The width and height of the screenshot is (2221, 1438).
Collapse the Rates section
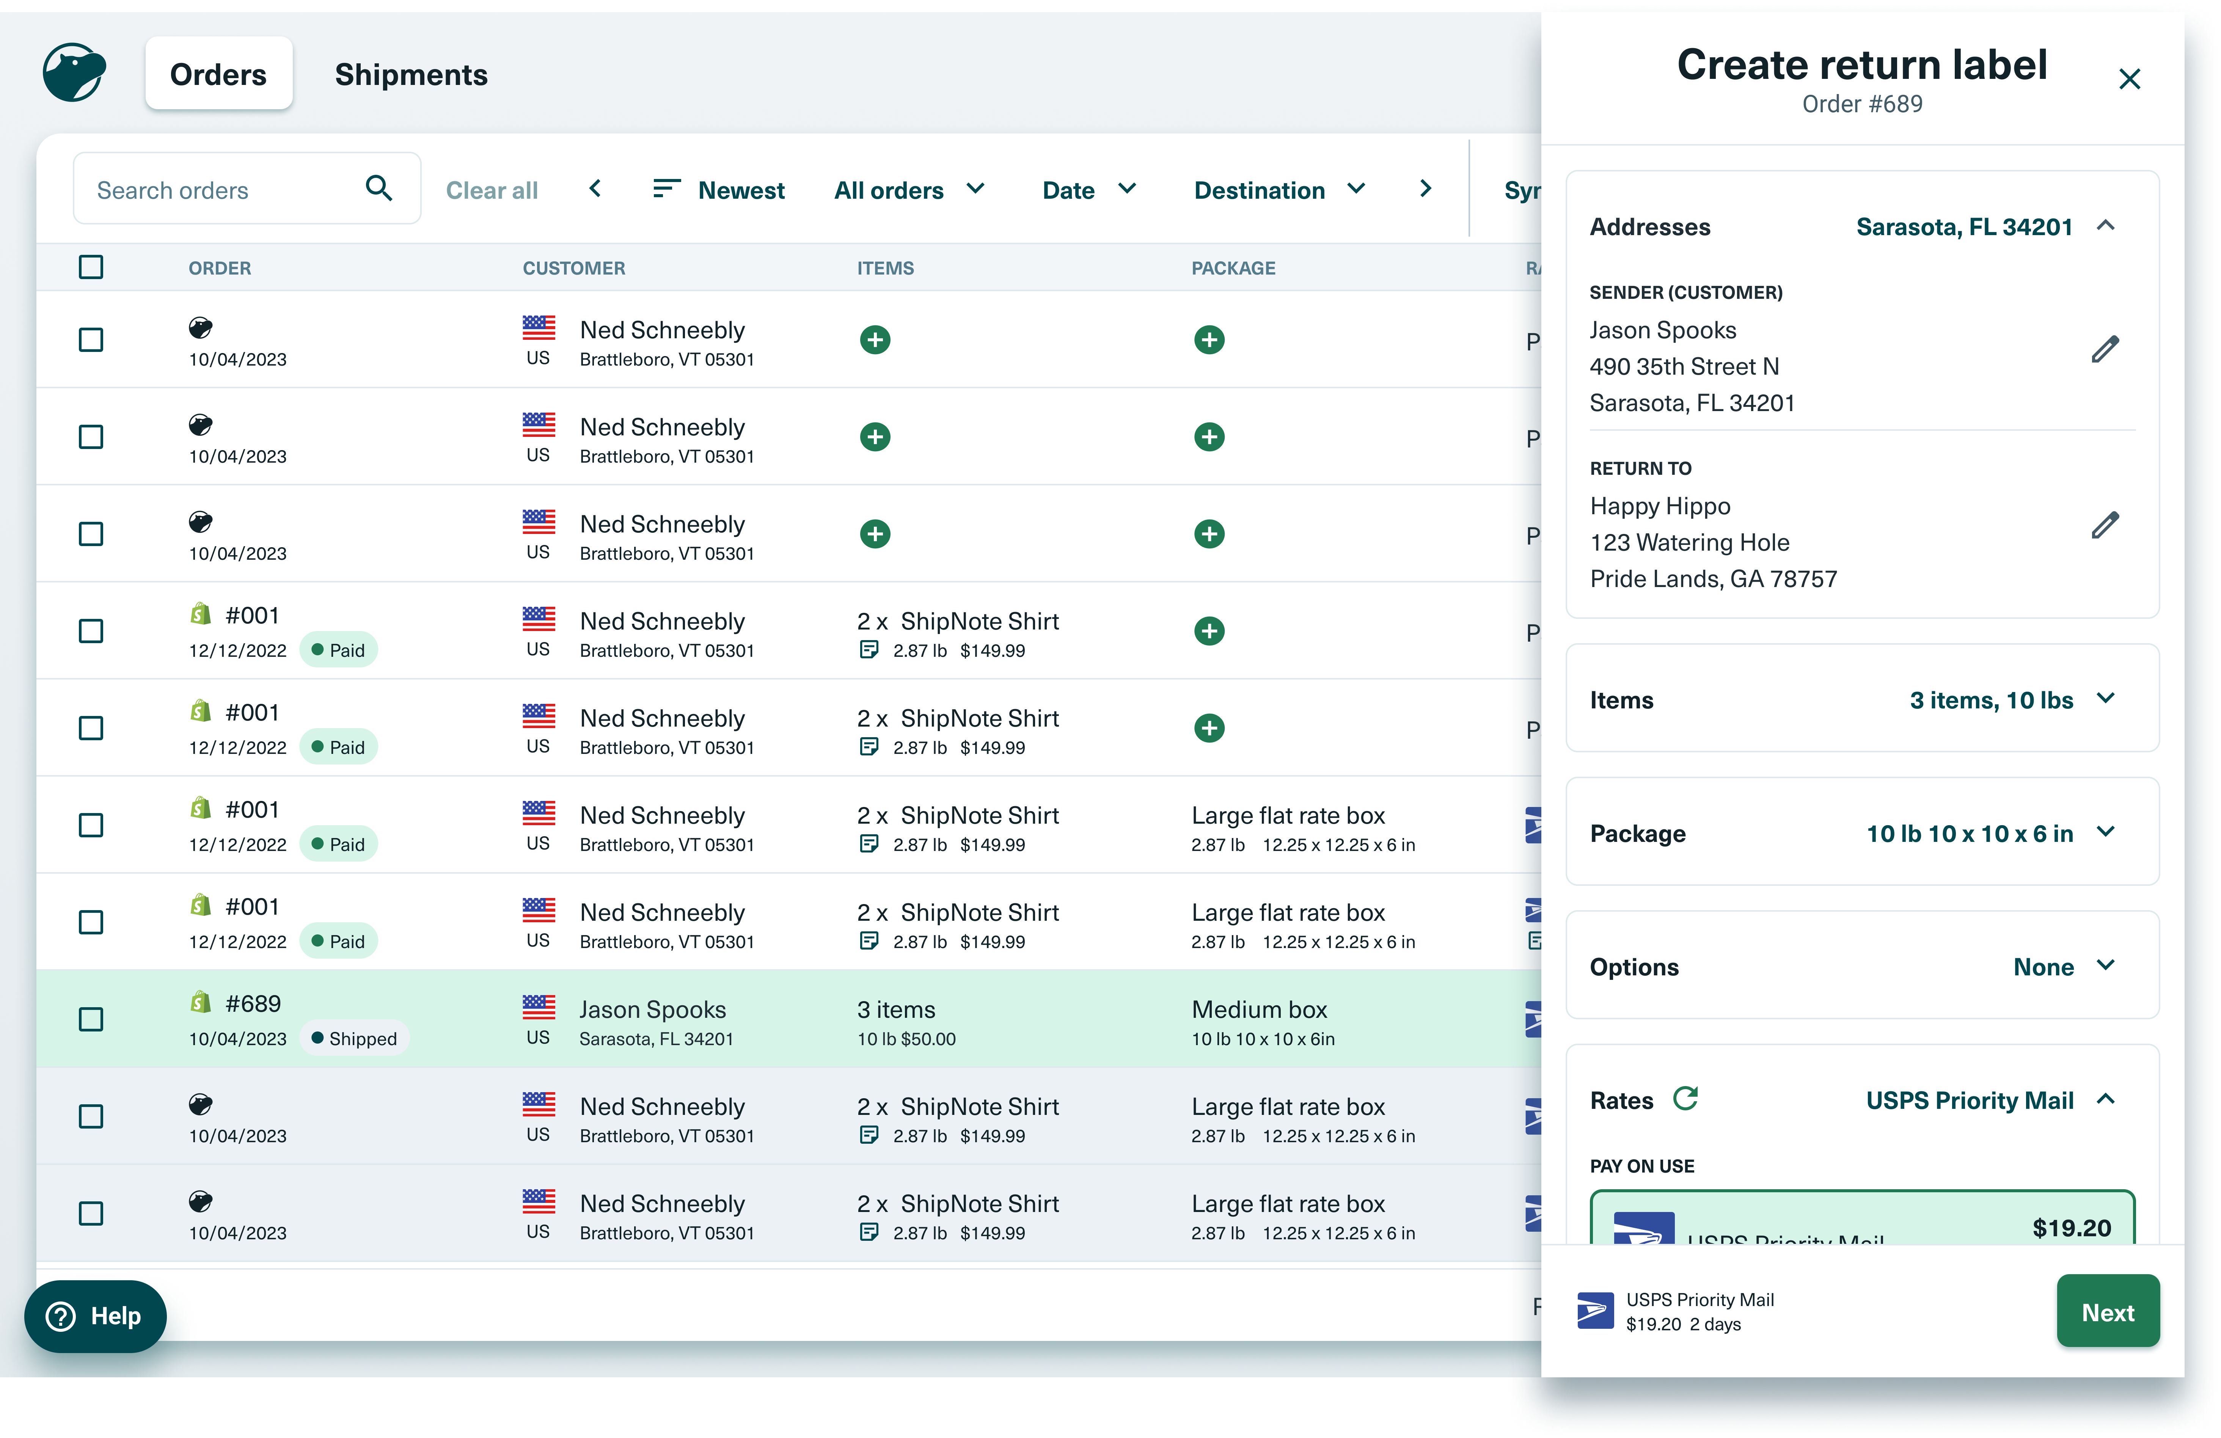pos(2105,1099)
